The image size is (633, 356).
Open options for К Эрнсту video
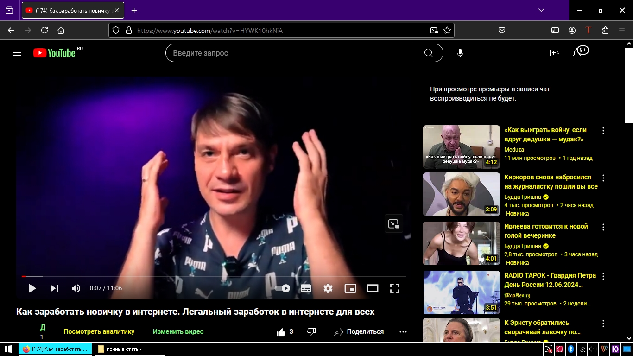[x=603, y=324]
